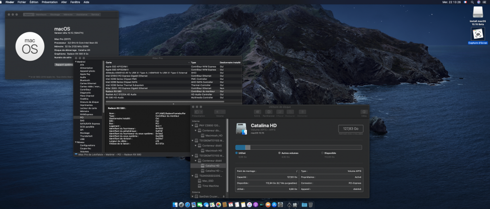Image resolution: width=490 pixels, height=209 pixels.
Task: Click S.O.S. first aid in Disk Utility
Action: pos(258,112)
